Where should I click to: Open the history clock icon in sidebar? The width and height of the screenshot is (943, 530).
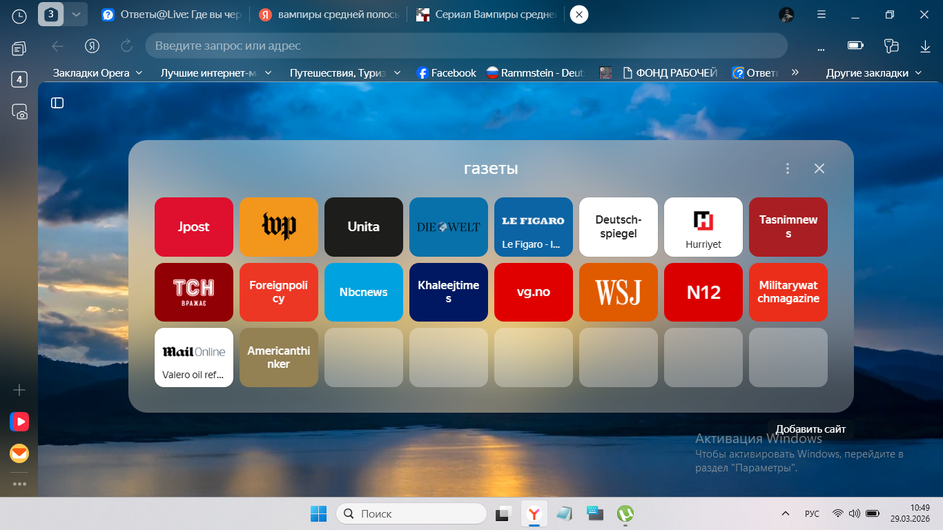(19, 15)
